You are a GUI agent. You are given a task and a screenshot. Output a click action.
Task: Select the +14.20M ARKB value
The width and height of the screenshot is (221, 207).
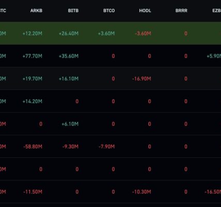coord(33,101)
